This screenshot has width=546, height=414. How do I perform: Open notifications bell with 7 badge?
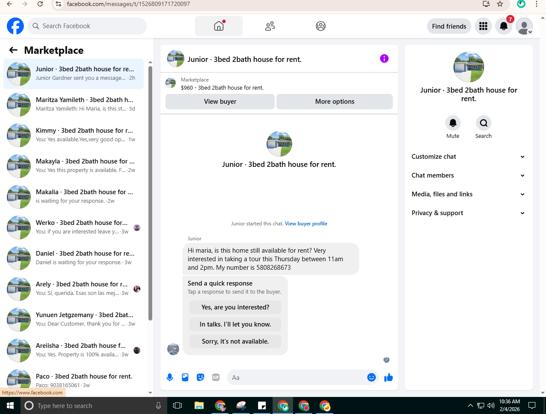point(504,26)
